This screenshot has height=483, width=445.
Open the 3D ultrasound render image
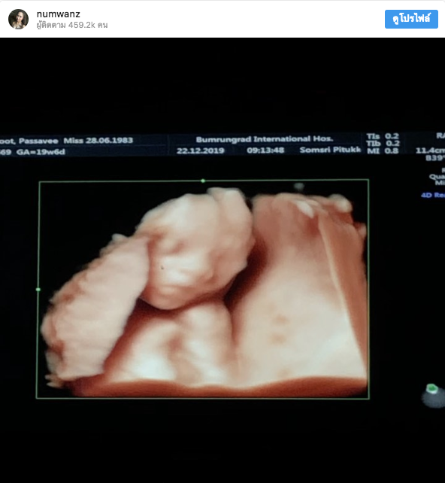(203, 289)
